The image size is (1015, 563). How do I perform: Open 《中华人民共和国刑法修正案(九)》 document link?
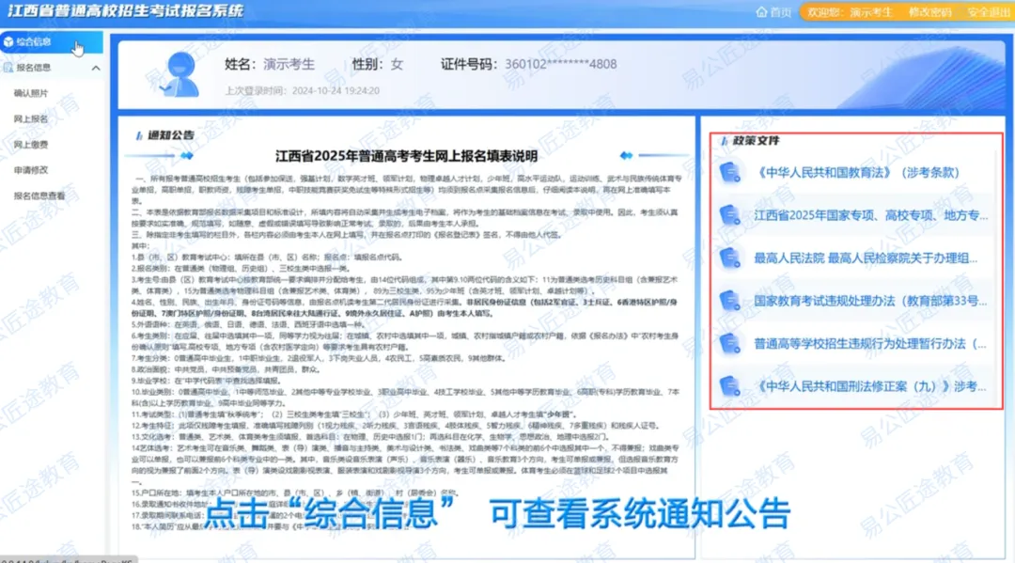coord(870,386)
